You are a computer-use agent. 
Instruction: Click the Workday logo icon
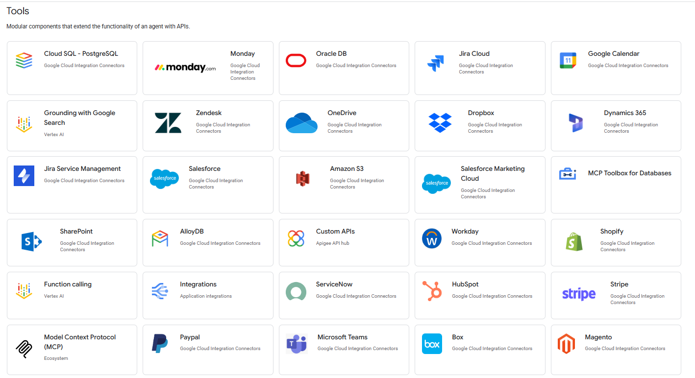coord(432,238)
